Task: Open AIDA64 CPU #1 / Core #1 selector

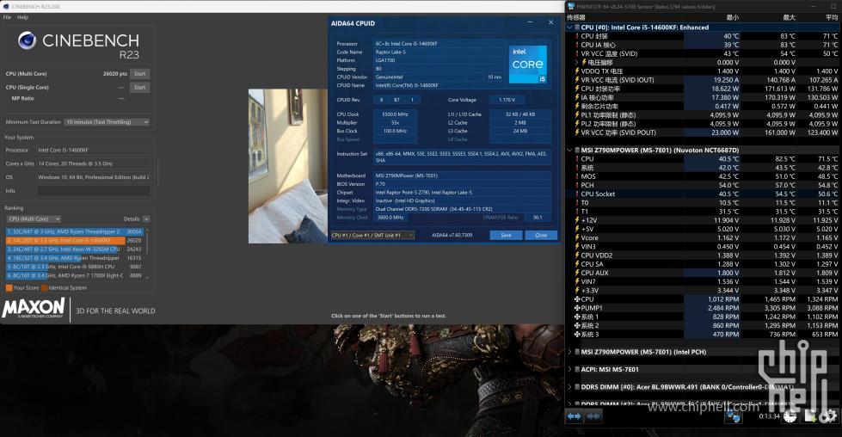Action: pos(372,235)
